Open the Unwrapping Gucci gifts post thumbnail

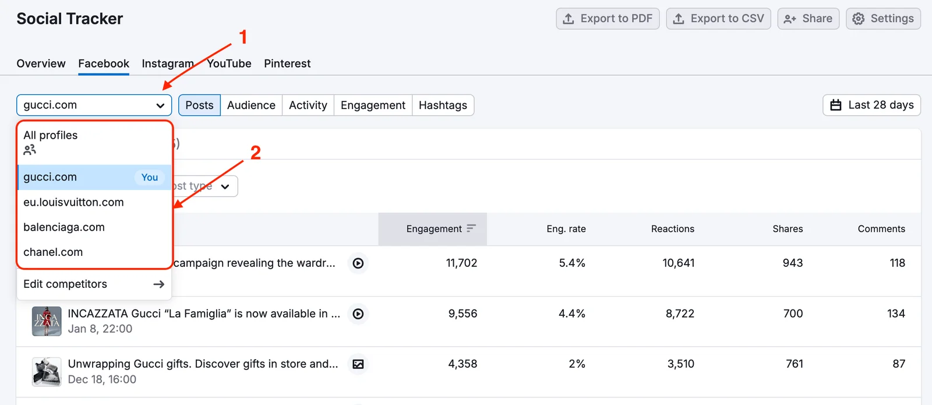[47, 372]
